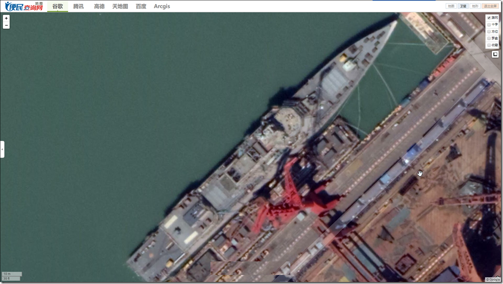Switch to 地形 terrain view

pos(475,6)
